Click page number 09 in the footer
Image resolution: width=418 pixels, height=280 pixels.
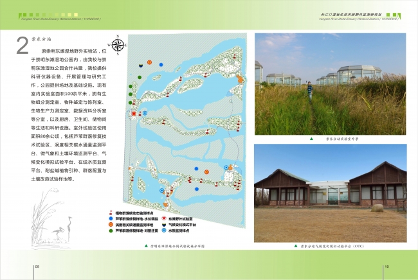point(37,267)
